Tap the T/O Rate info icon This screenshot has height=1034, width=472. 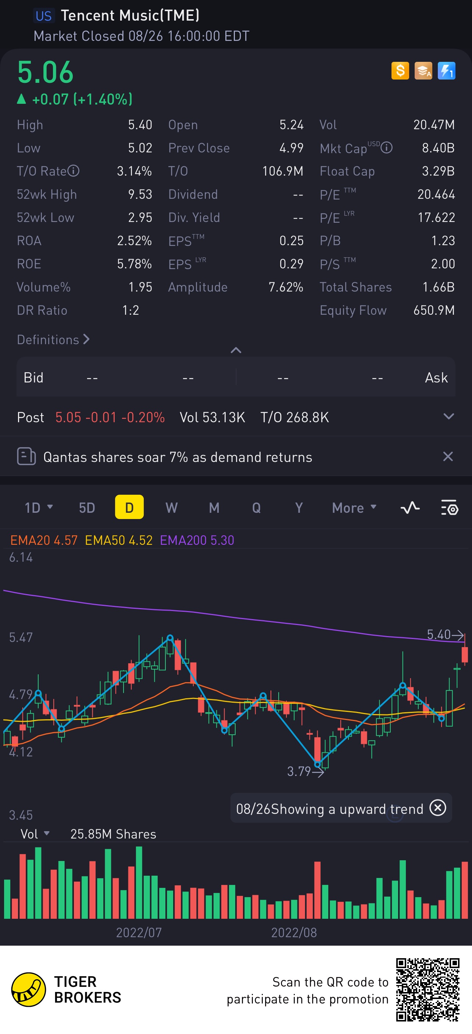(x=74, y=171)
